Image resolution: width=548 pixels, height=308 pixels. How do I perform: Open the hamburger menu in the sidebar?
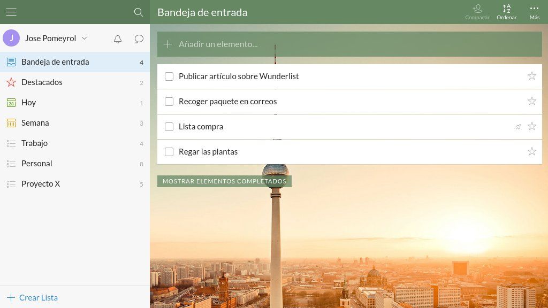pyautogui.click(x=11, y=12)
